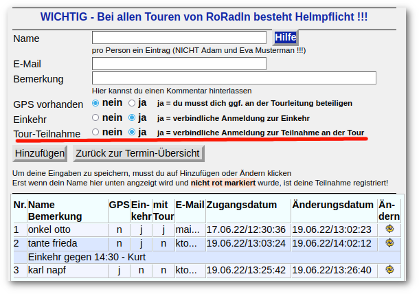Click the 'Bemerkung' form label
The height and width of the screenshot is (294, 419).
[38, 79]
